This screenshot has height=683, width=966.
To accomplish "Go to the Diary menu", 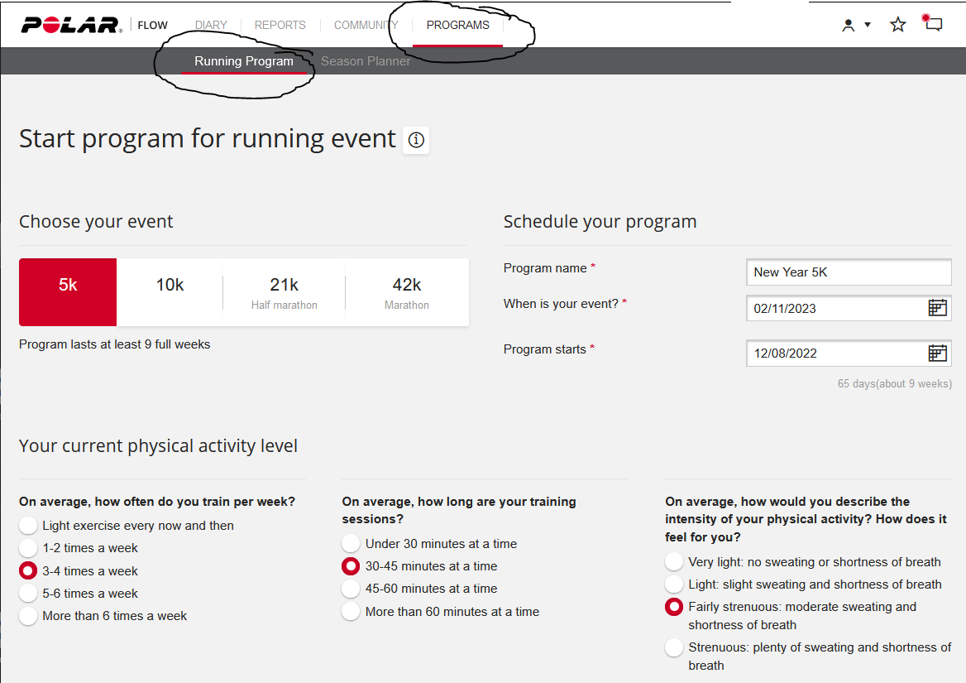I will tap(211, 25).
